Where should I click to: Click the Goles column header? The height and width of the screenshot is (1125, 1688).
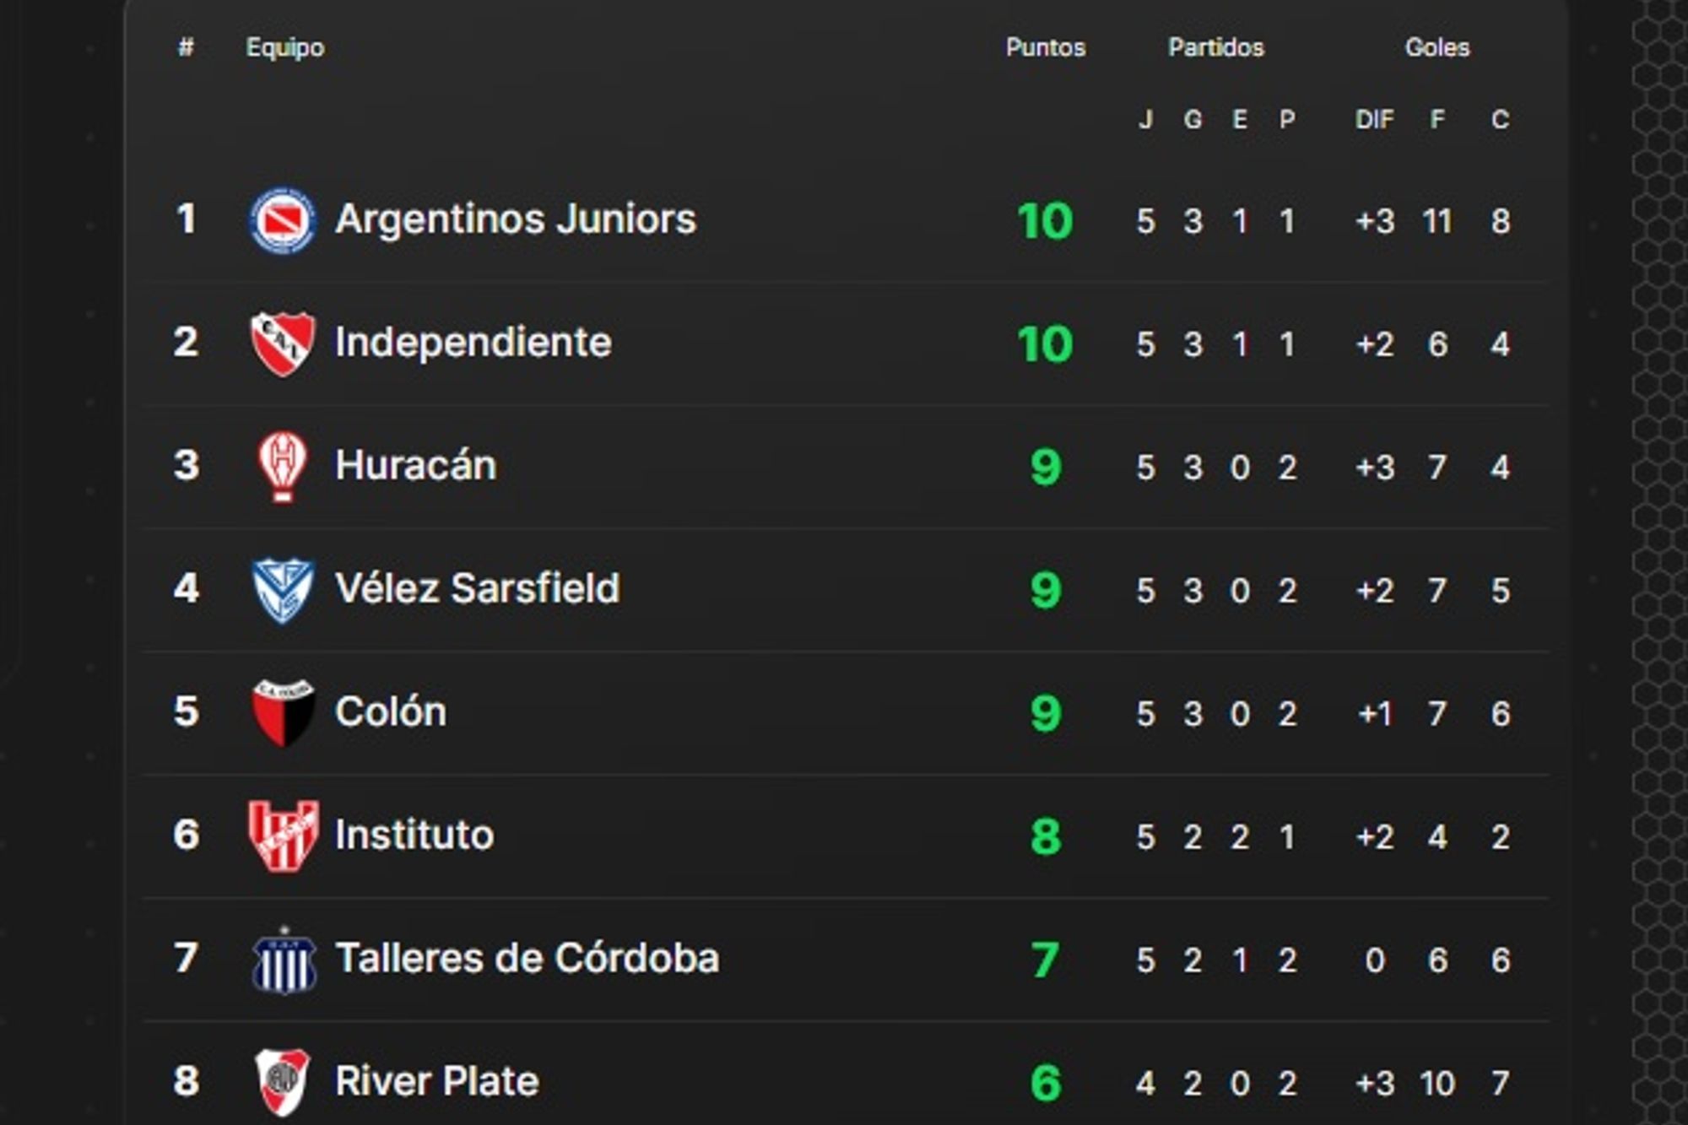coord(1437,47)
